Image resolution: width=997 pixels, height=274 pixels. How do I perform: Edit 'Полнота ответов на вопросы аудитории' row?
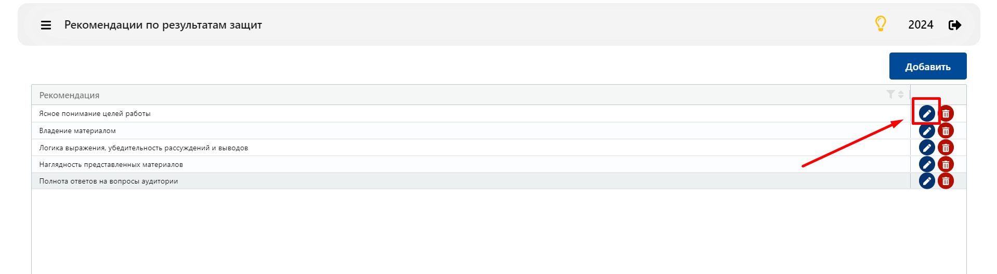[x=927, y=181]
